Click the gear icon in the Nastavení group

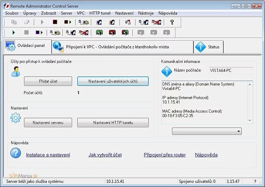pyautogui.click(x=16, y=118)
